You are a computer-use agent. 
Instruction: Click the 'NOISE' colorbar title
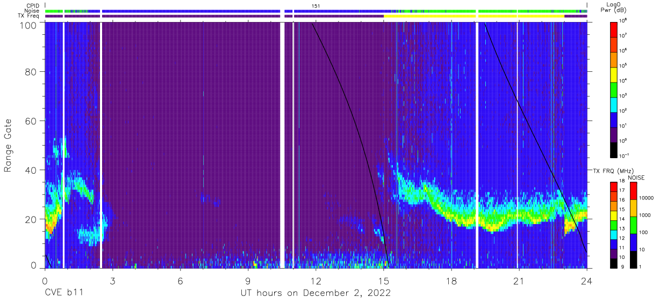tap(635, 177)
